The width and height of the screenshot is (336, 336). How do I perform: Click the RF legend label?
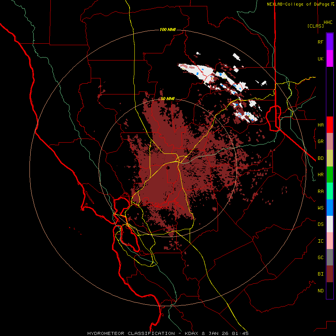pyautogui.click(x=320, y=42)
